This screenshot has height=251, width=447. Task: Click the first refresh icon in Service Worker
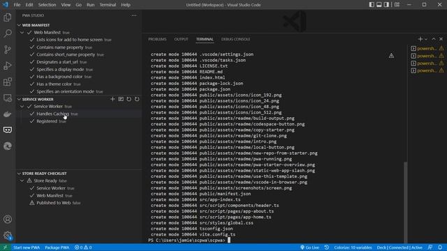pyautogui.click(x=129, y=99)
